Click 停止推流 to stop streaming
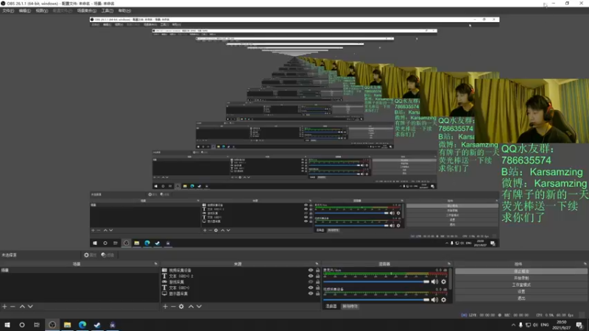589x331 pixels. coord(521,271)
